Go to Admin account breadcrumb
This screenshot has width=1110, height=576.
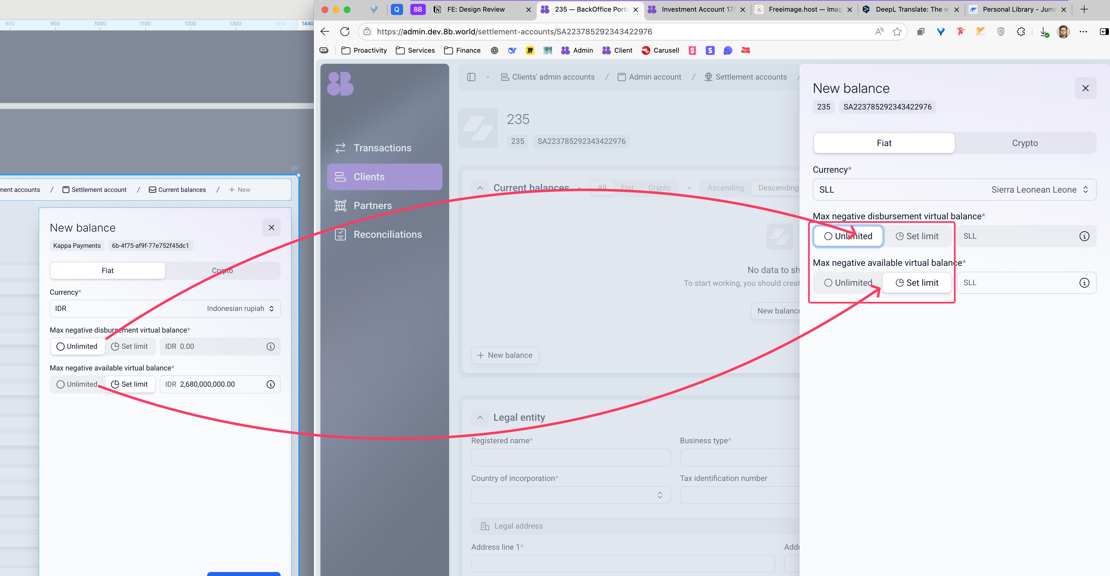[x=649, y=77]
